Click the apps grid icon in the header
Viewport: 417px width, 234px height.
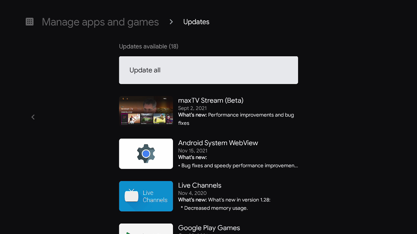(29, 21)
